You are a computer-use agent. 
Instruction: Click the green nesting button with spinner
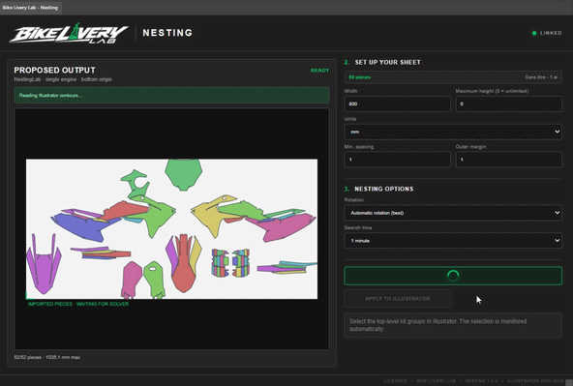pyautogui.click(x=453, y=276)
